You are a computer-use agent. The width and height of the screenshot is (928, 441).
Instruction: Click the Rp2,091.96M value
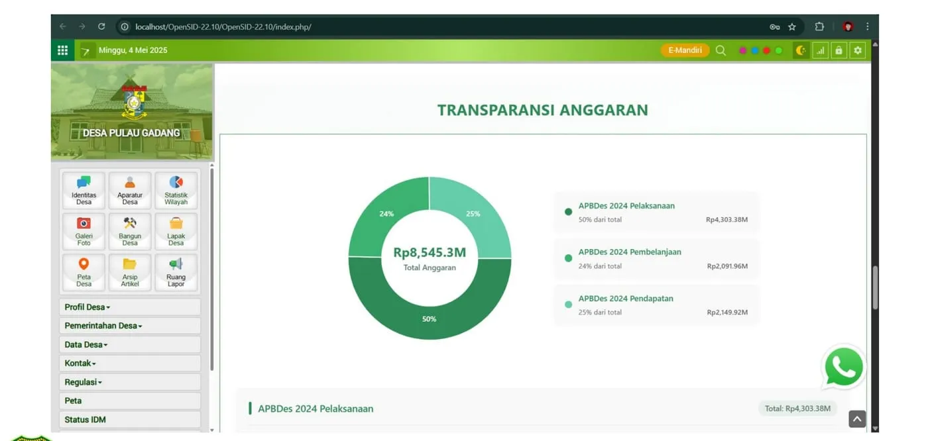click(x=727, y=266)
